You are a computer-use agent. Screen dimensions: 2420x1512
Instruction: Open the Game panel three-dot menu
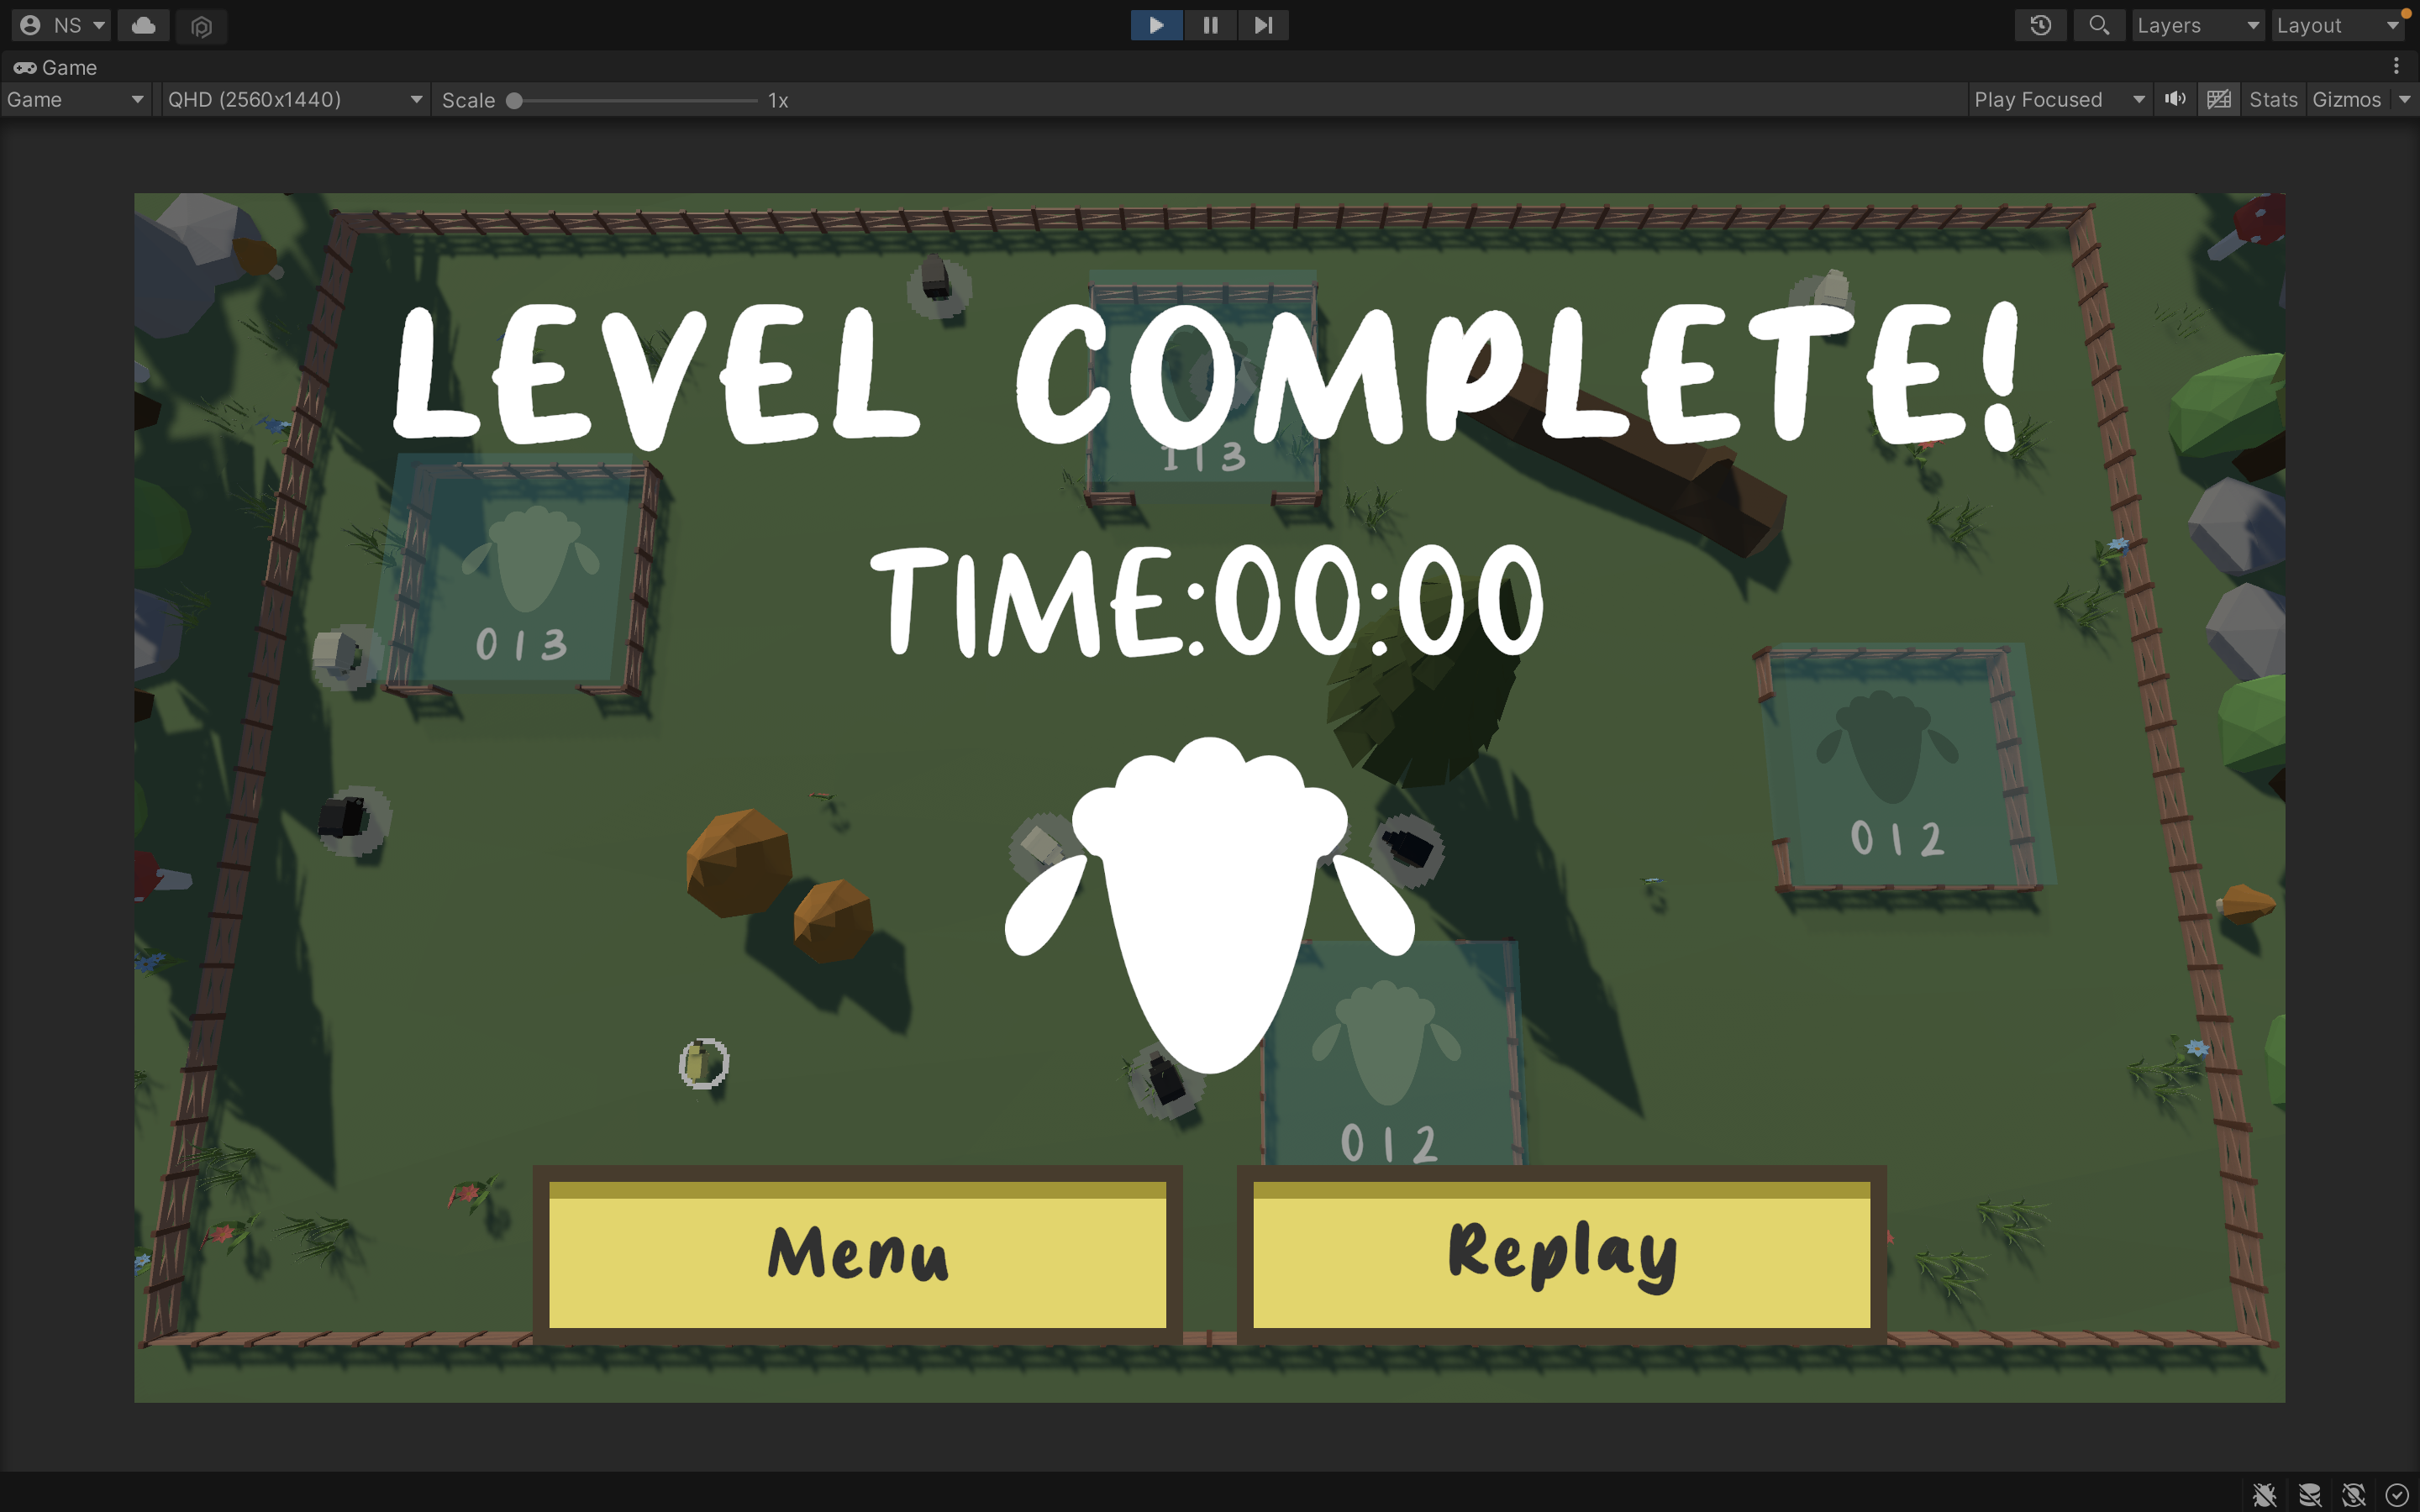[2396, 67]
